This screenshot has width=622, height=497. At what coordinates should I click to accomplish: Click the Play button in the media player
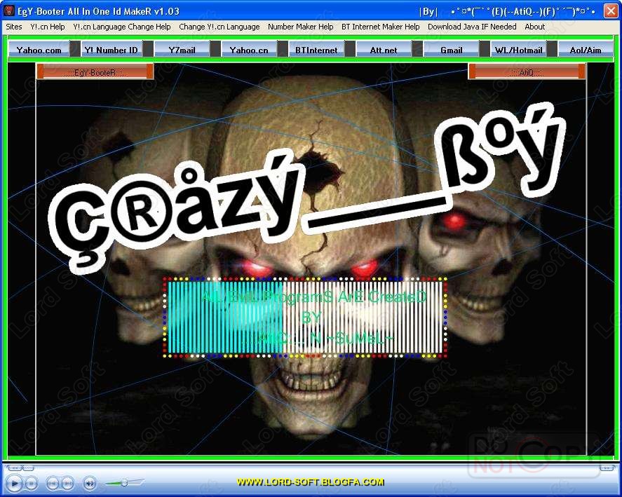tap(14, 483)
